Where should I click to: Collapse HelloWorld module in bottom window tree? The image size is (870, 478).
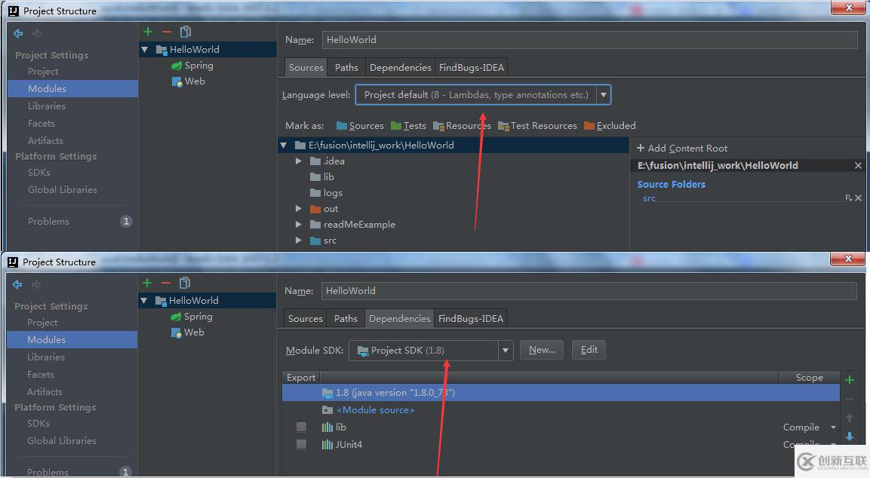click(144, 301)
